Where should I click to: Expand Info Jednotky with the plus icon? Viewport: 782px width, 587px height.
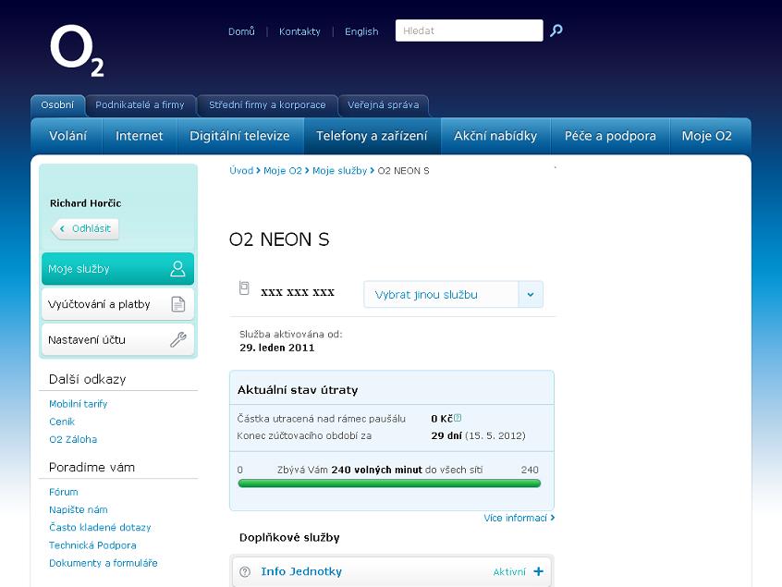click(x=539, y=571)
